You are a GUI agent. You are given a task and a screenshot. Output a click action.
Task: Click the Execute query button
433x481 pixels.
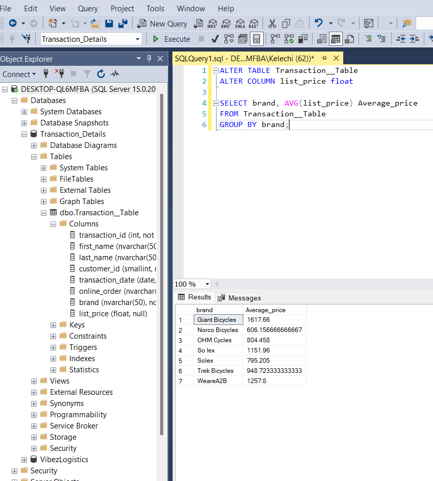pos(171,39)
